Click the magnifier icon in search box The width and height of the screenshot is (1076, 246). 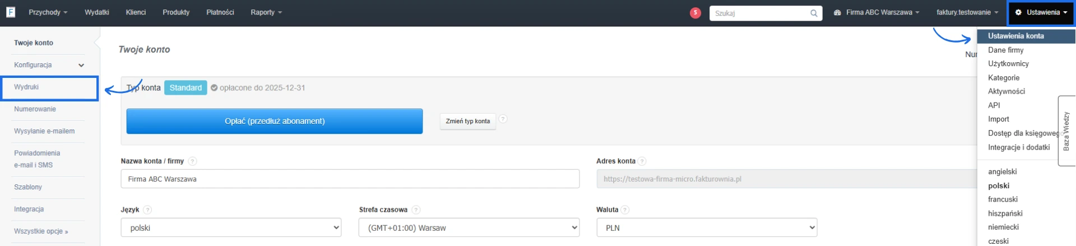814,13
